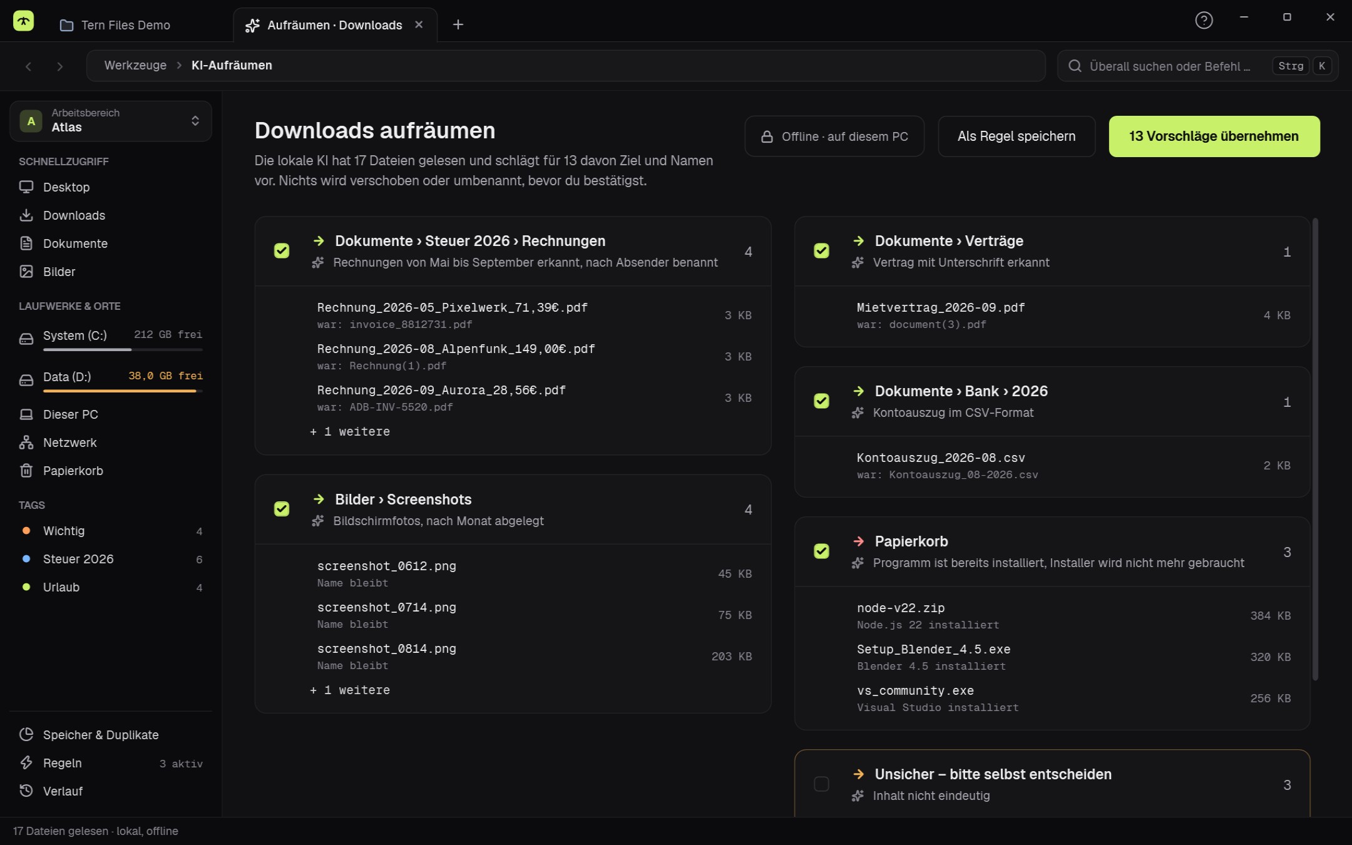Click KI-Aufräumen in the breadcrumb
This screenshot has width=1352, height=845.
tap(232, 65)
